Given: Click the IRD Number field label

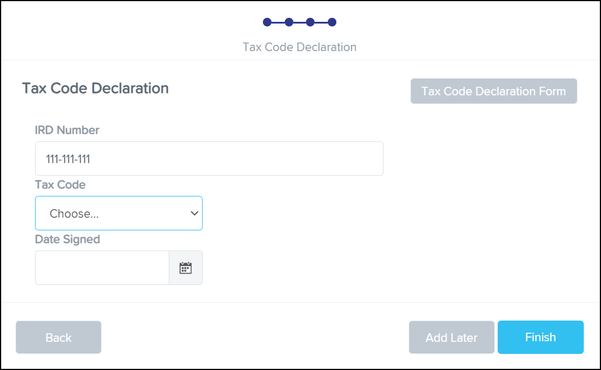Looking at the screenshot, I should [x=67, y=130].
